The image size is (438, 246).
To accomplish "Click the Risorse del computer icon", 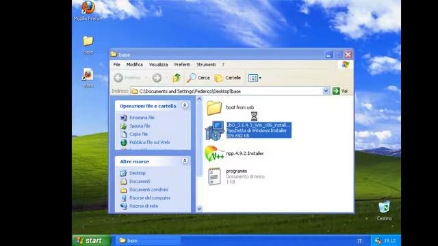I will 123,198.
